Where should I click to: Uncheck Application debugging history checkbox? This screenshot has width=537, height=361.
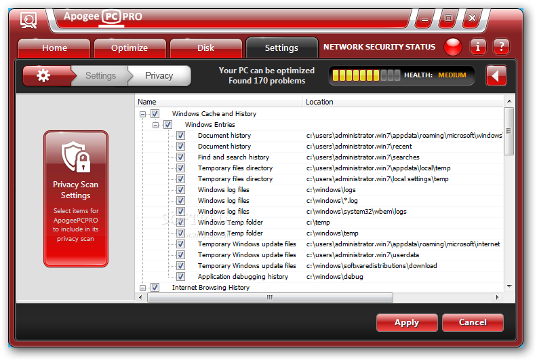pyautogui.click(x=180, y=277)
